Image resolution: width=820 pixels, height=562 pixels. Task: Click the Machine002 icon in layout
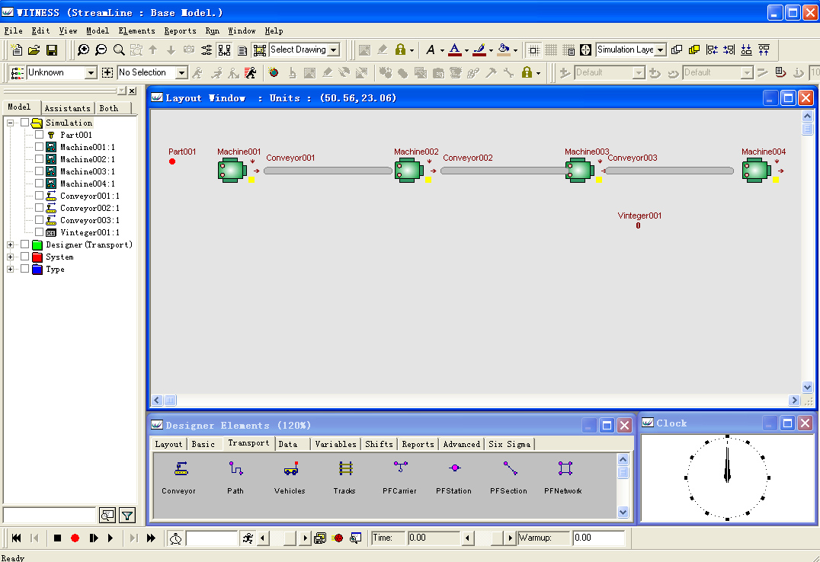408,171
